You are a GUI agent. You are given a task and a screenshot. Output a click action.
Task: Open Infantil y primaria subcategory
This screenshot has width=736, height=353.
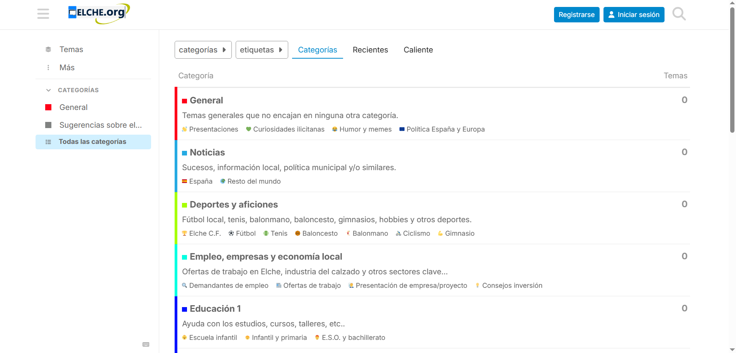[276, 338]
